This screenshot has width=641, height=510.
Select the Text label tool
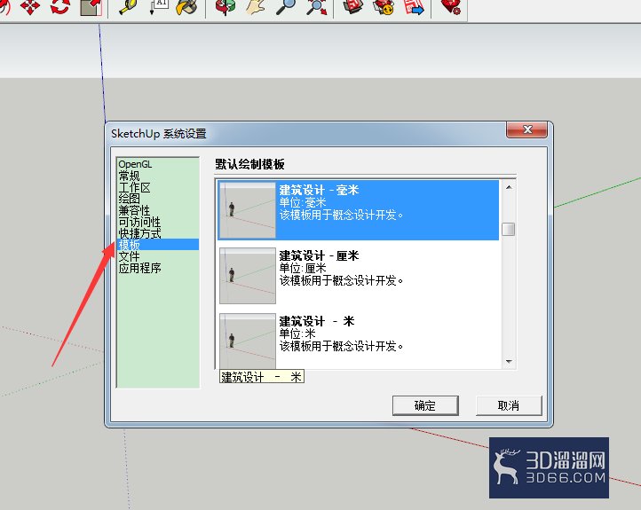pos(158,6)
